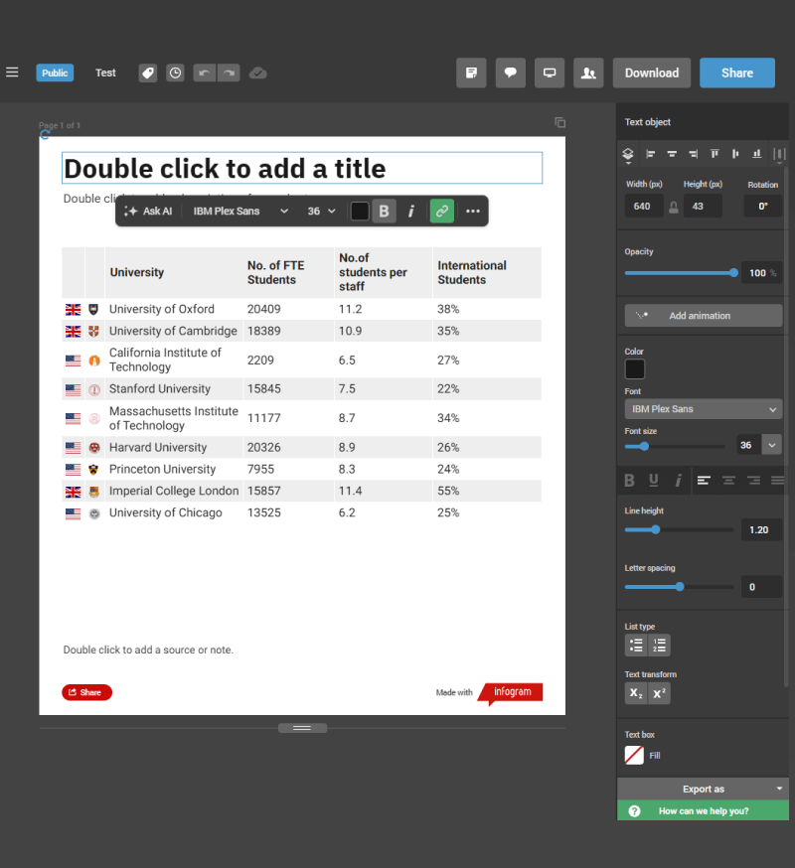The height and width of the screenshot is (868, 795).
Task: Click the Letter spacing slider handle
Action: tap(680, 587)
